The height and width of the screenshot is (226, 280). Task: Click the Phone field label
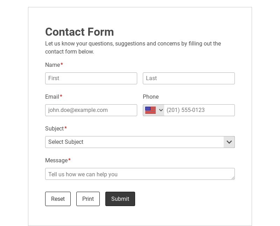150,97
